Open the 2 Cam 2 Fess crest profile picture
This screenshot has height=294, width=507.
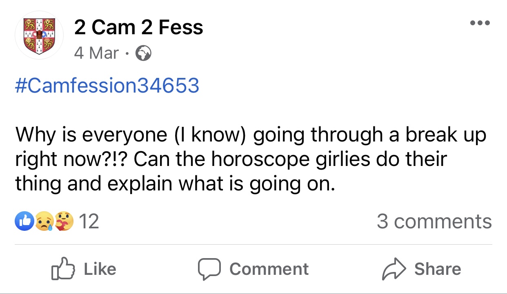39,35
